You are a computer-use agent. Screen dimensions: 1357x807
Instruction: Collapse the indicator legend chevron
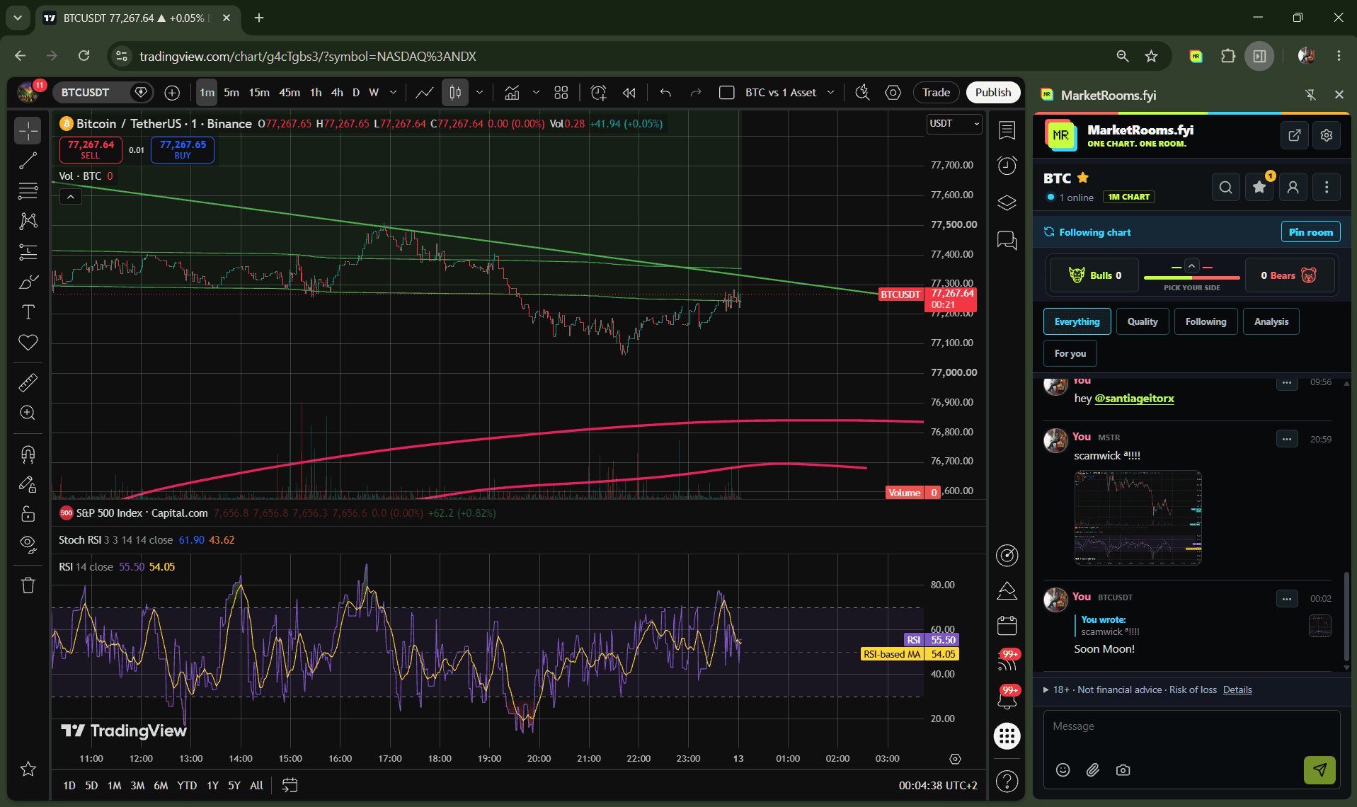click(71, 197)
